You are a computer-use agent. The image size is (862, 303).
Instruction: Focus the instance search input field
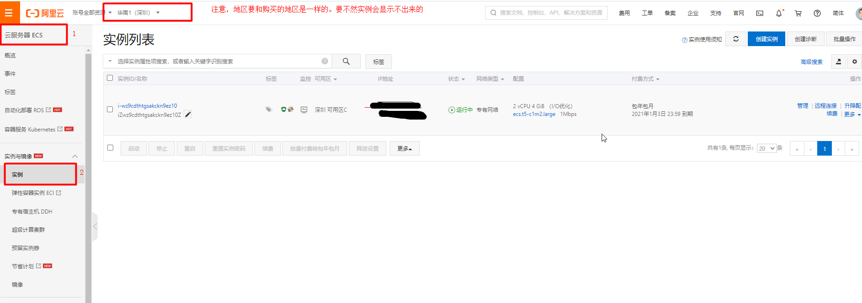click(x=218, y=61)
